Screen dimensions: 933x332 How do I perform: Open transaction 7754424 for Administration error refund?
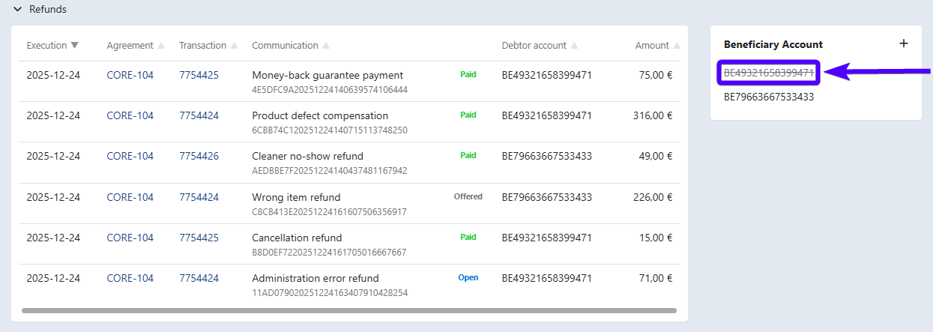[x=199, y=278]
